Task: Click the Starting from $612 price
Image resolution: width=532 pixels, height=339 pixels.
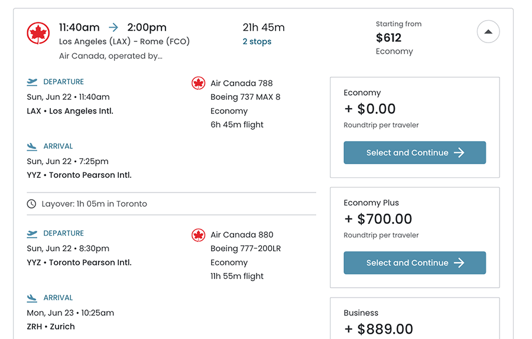Action: pos(389,38)
